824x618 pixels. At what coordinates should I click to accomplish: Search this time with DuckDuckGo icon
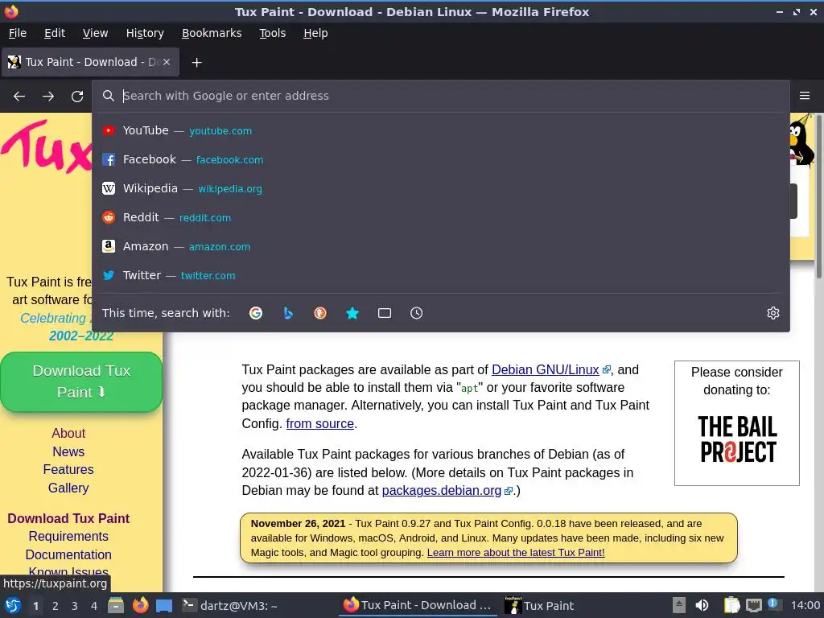coord(320,313)
